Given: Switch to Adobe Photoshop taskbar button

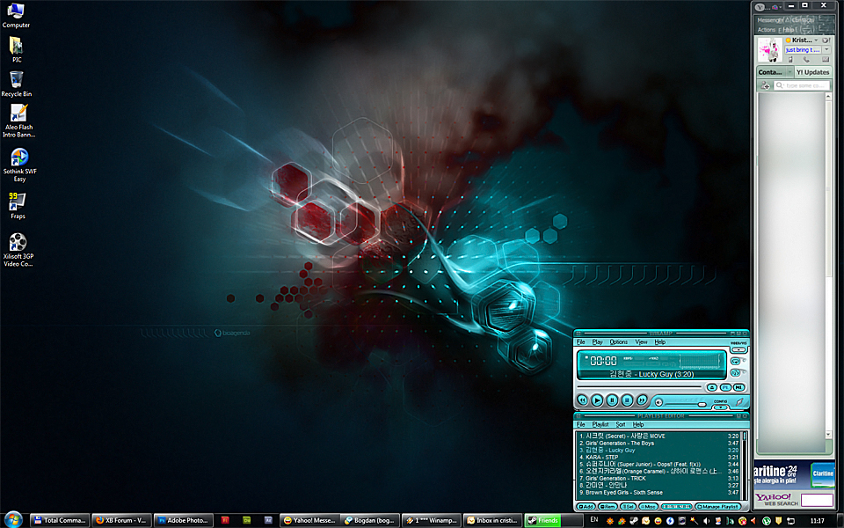Looking at the screenshot, I should pyautogui.click(x=183, y=520).
